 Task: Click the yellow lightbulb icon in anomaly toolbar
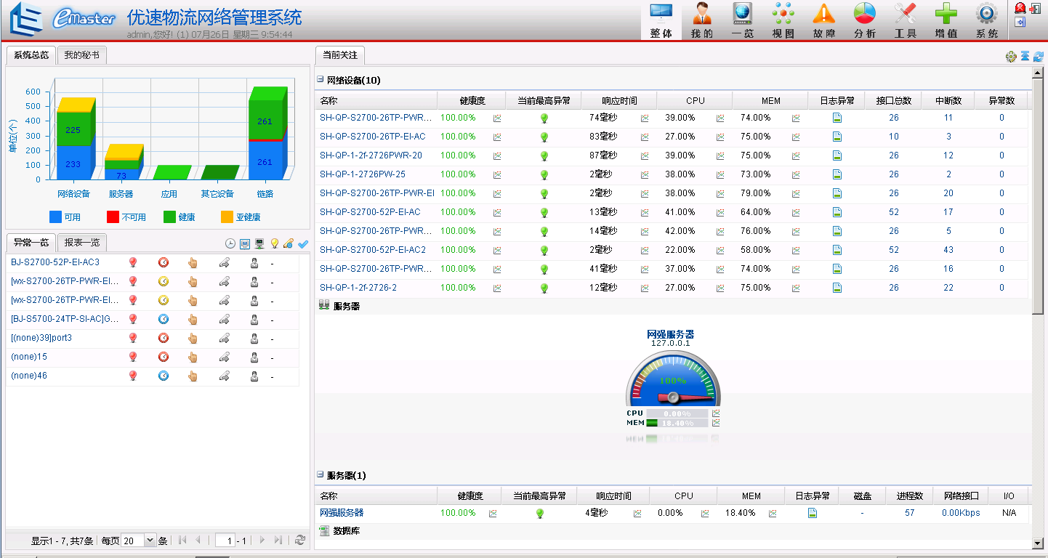[x=275, y=244]
